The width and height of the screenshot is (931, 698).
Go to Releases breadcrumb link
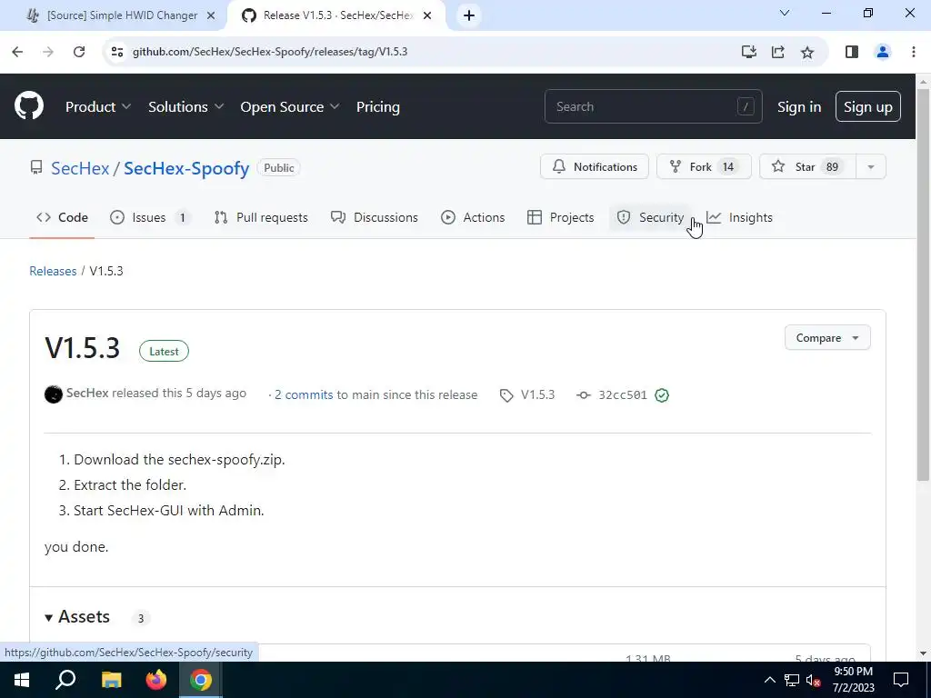click(x=53, y=271)
